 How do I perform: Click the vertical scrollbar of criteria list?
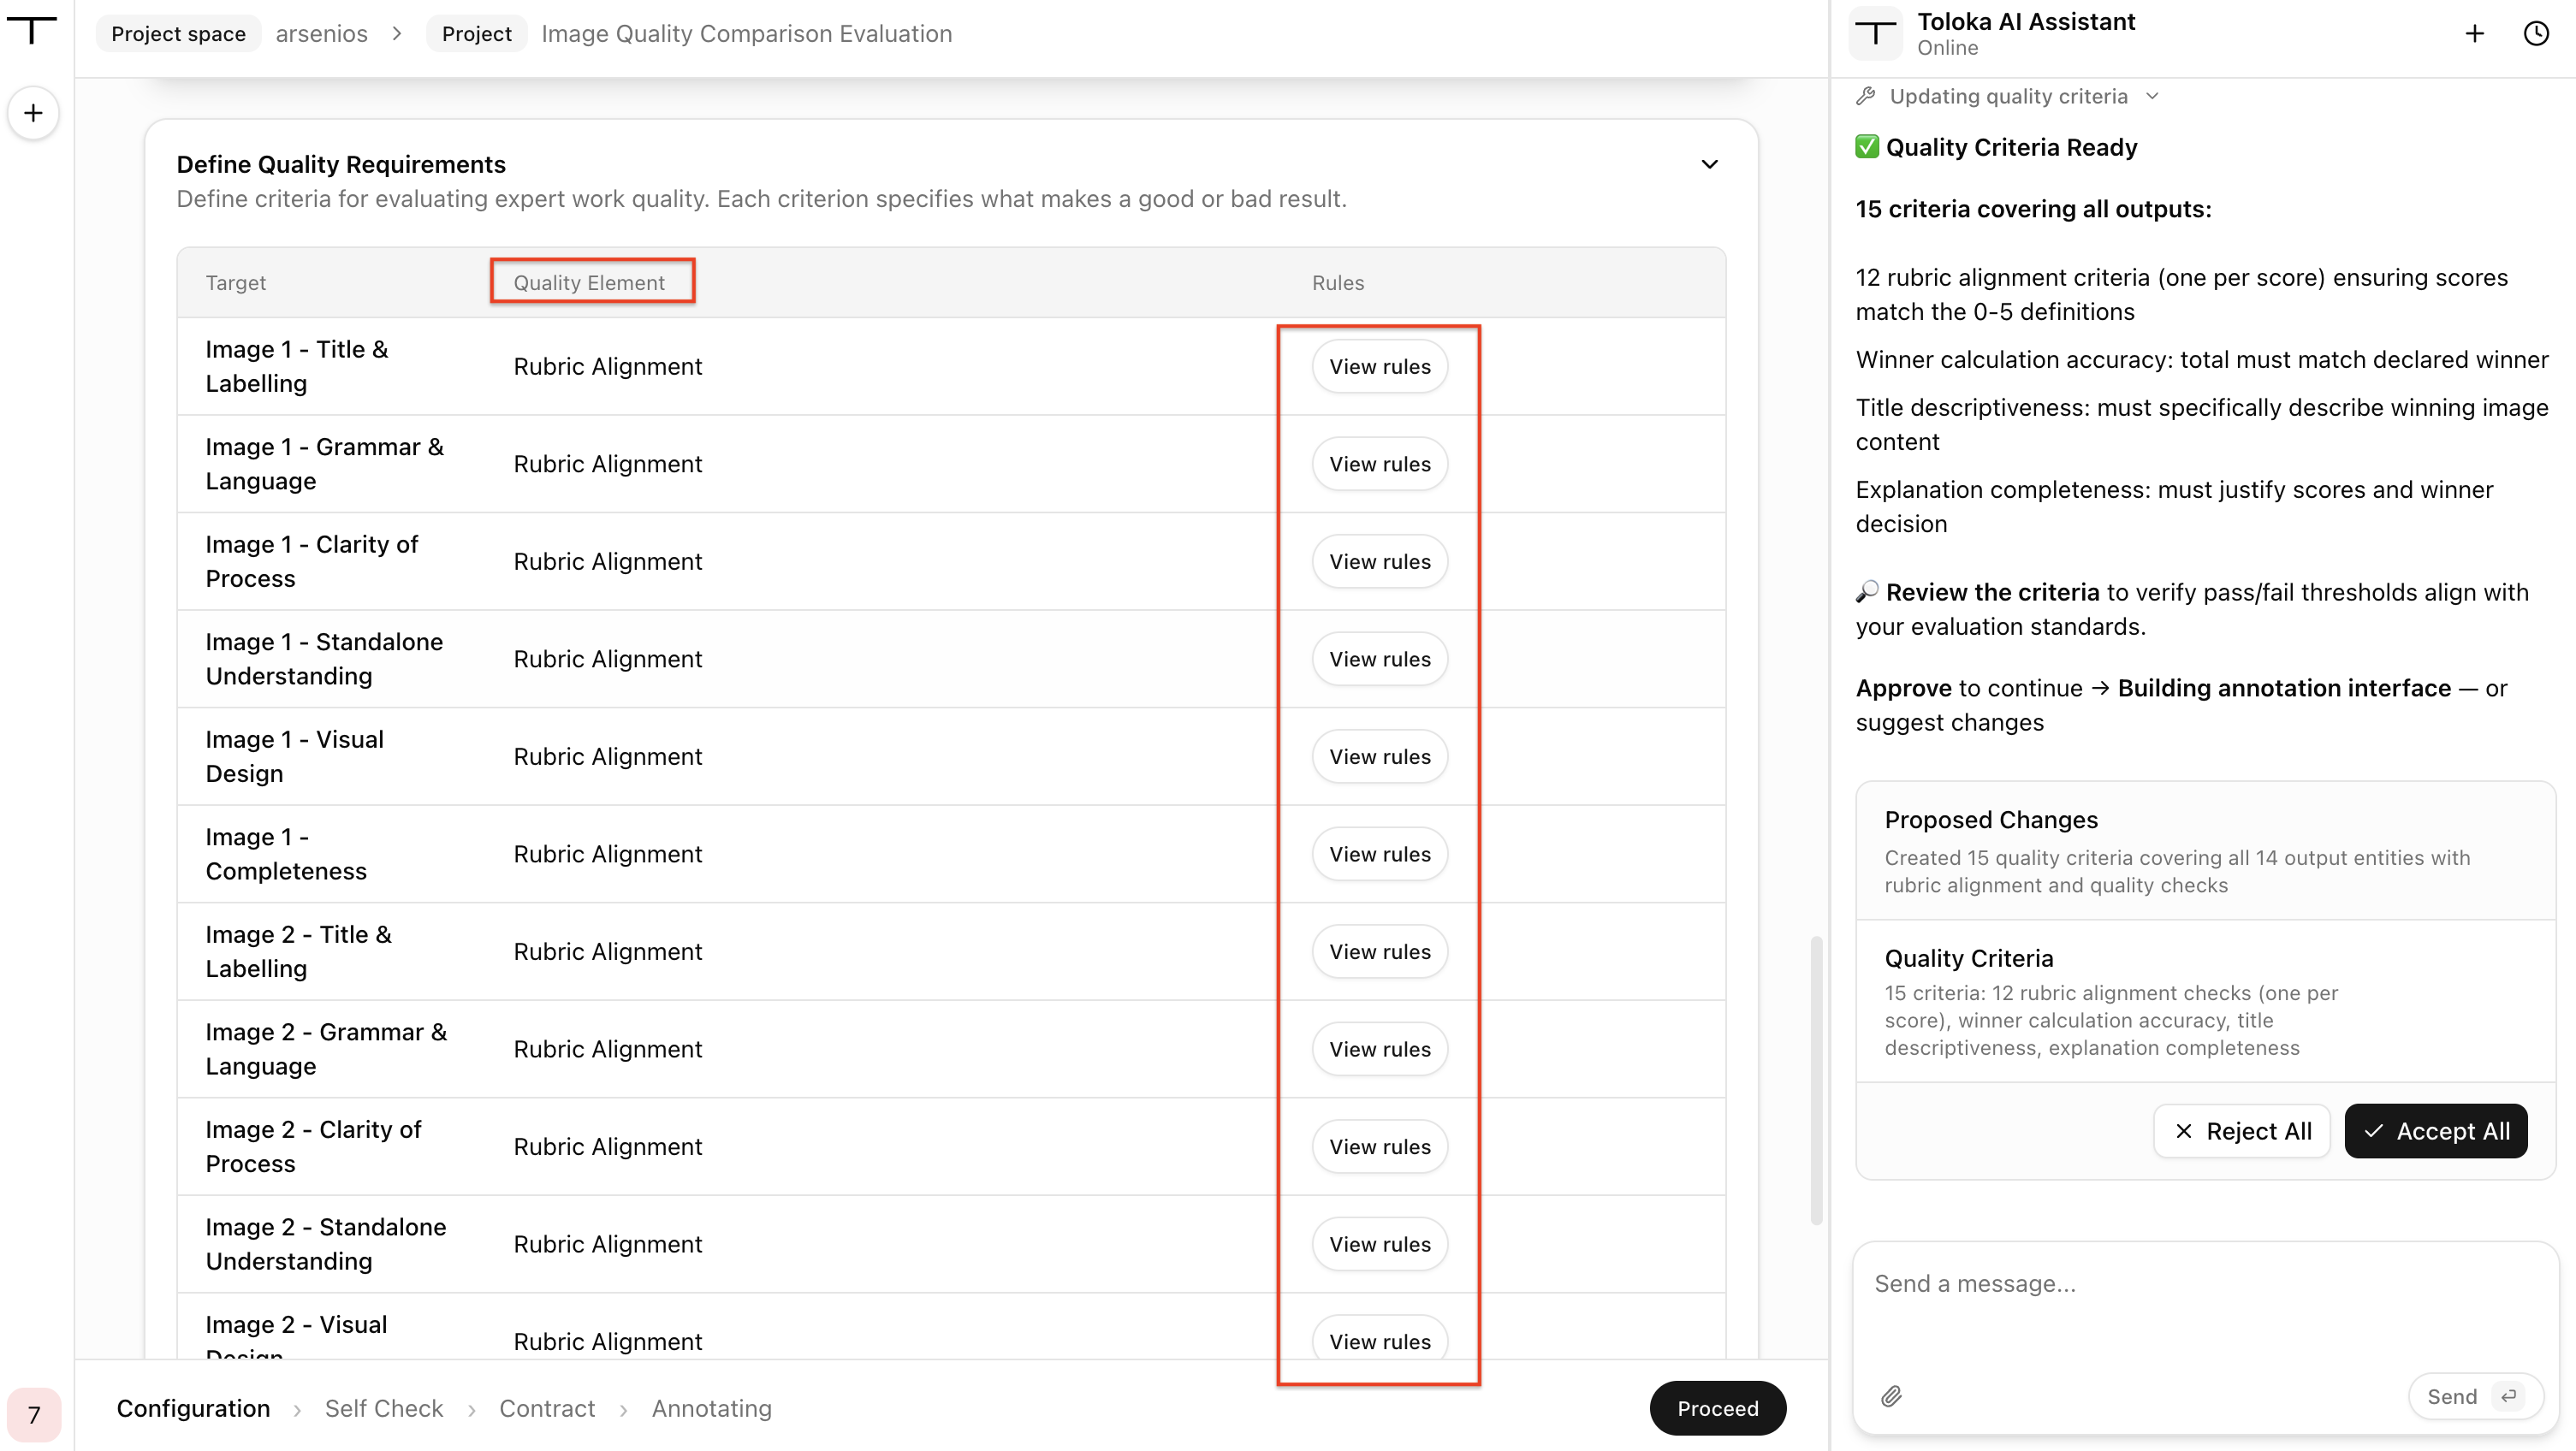pos(1816,1080)
